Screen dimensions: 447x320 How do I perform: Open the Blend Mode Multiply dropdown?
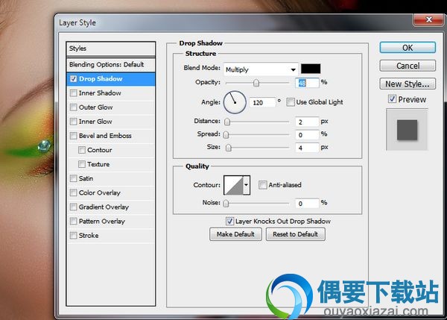coord(261,69)
